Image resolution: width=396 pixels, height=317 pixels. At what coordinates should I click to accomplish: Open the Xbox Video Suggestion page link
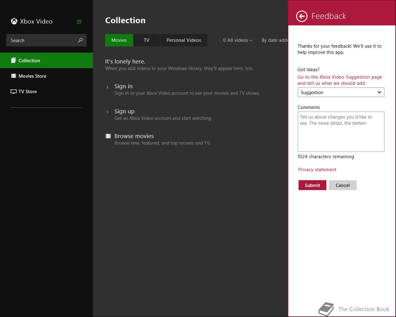pyautogui.click(x=340, y=80)
